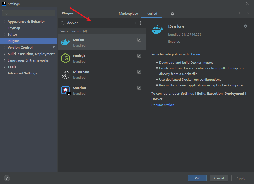
Task: Click the Enabled status text
Action: 174,42
